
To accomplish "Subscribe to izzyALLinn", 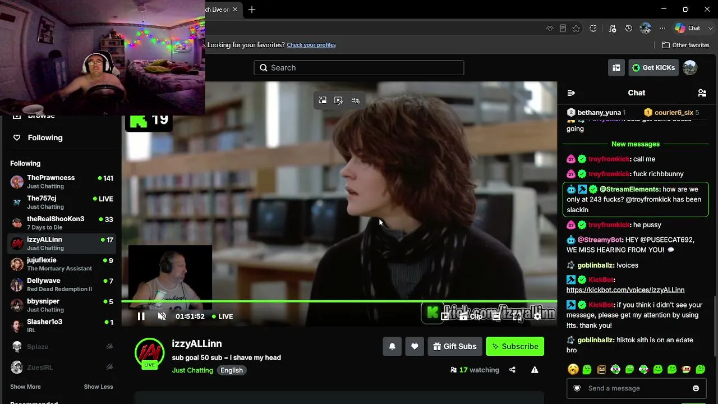I will [x=515, y=347].
